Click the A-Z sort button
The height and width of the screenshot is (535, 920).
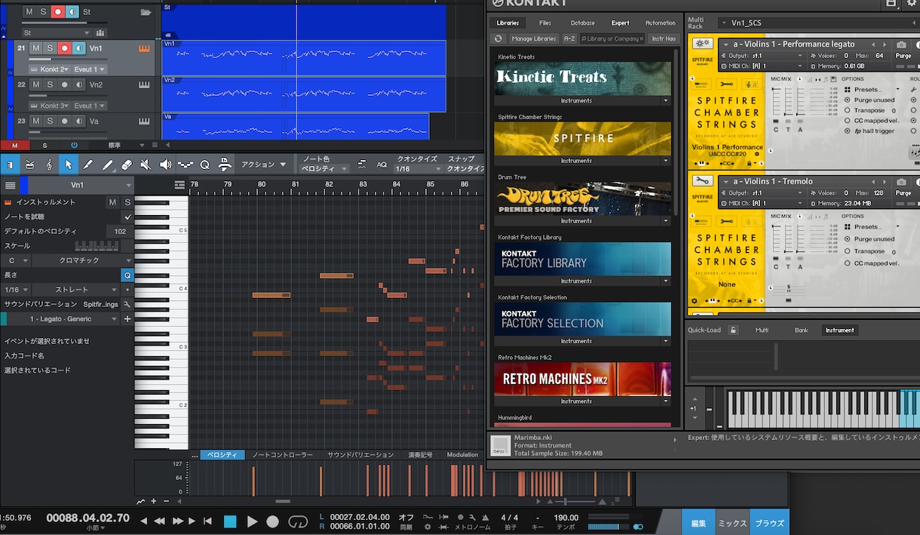[570, 38]
